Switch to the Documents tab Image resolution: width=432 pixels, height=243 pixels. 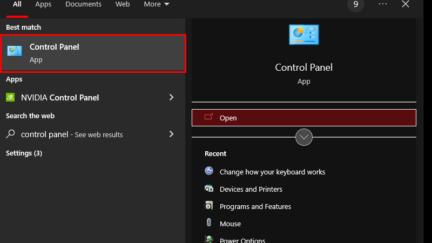pyautogui.click(x=83, y=4)
